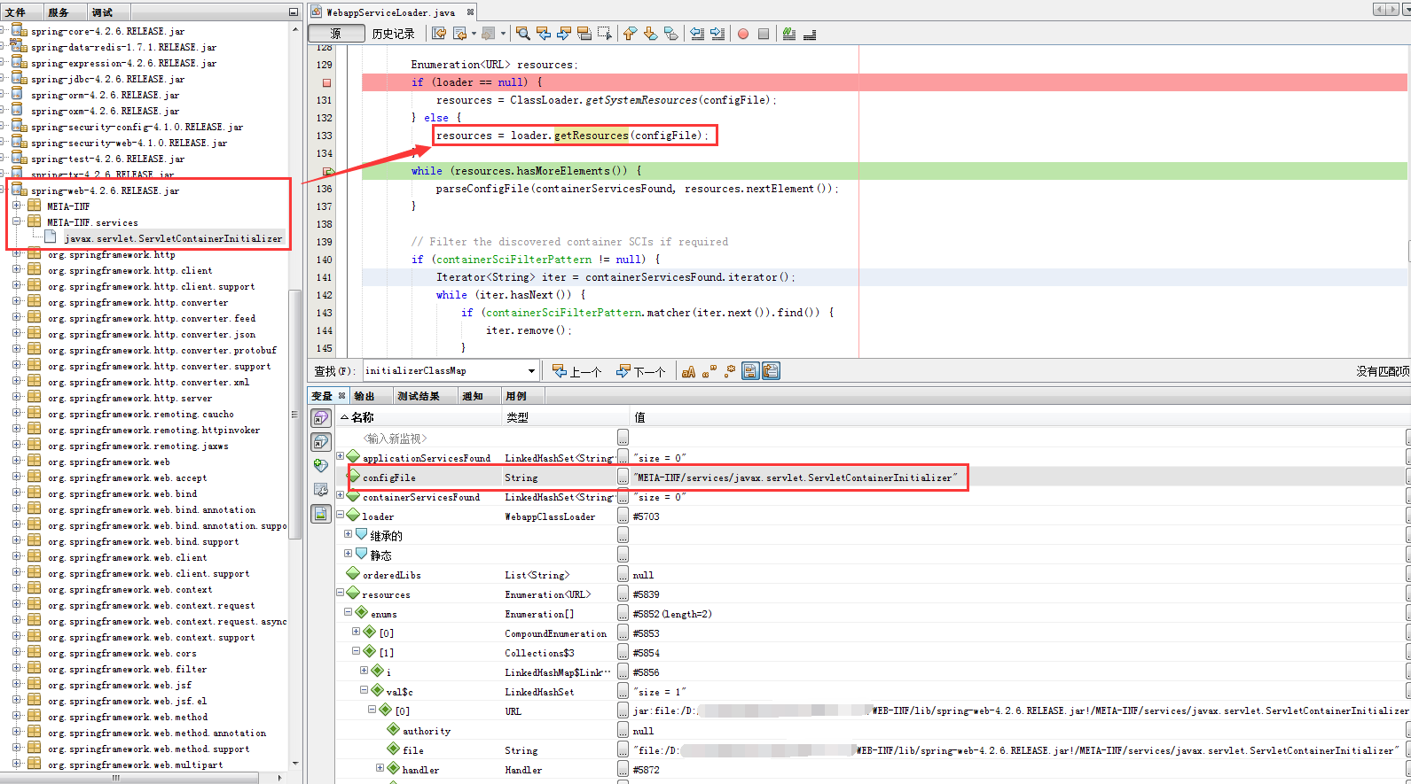This screenshot has height=784, width=1411.
Task: Click the stop macro recording icon
Action: click(x=764, y=34)
